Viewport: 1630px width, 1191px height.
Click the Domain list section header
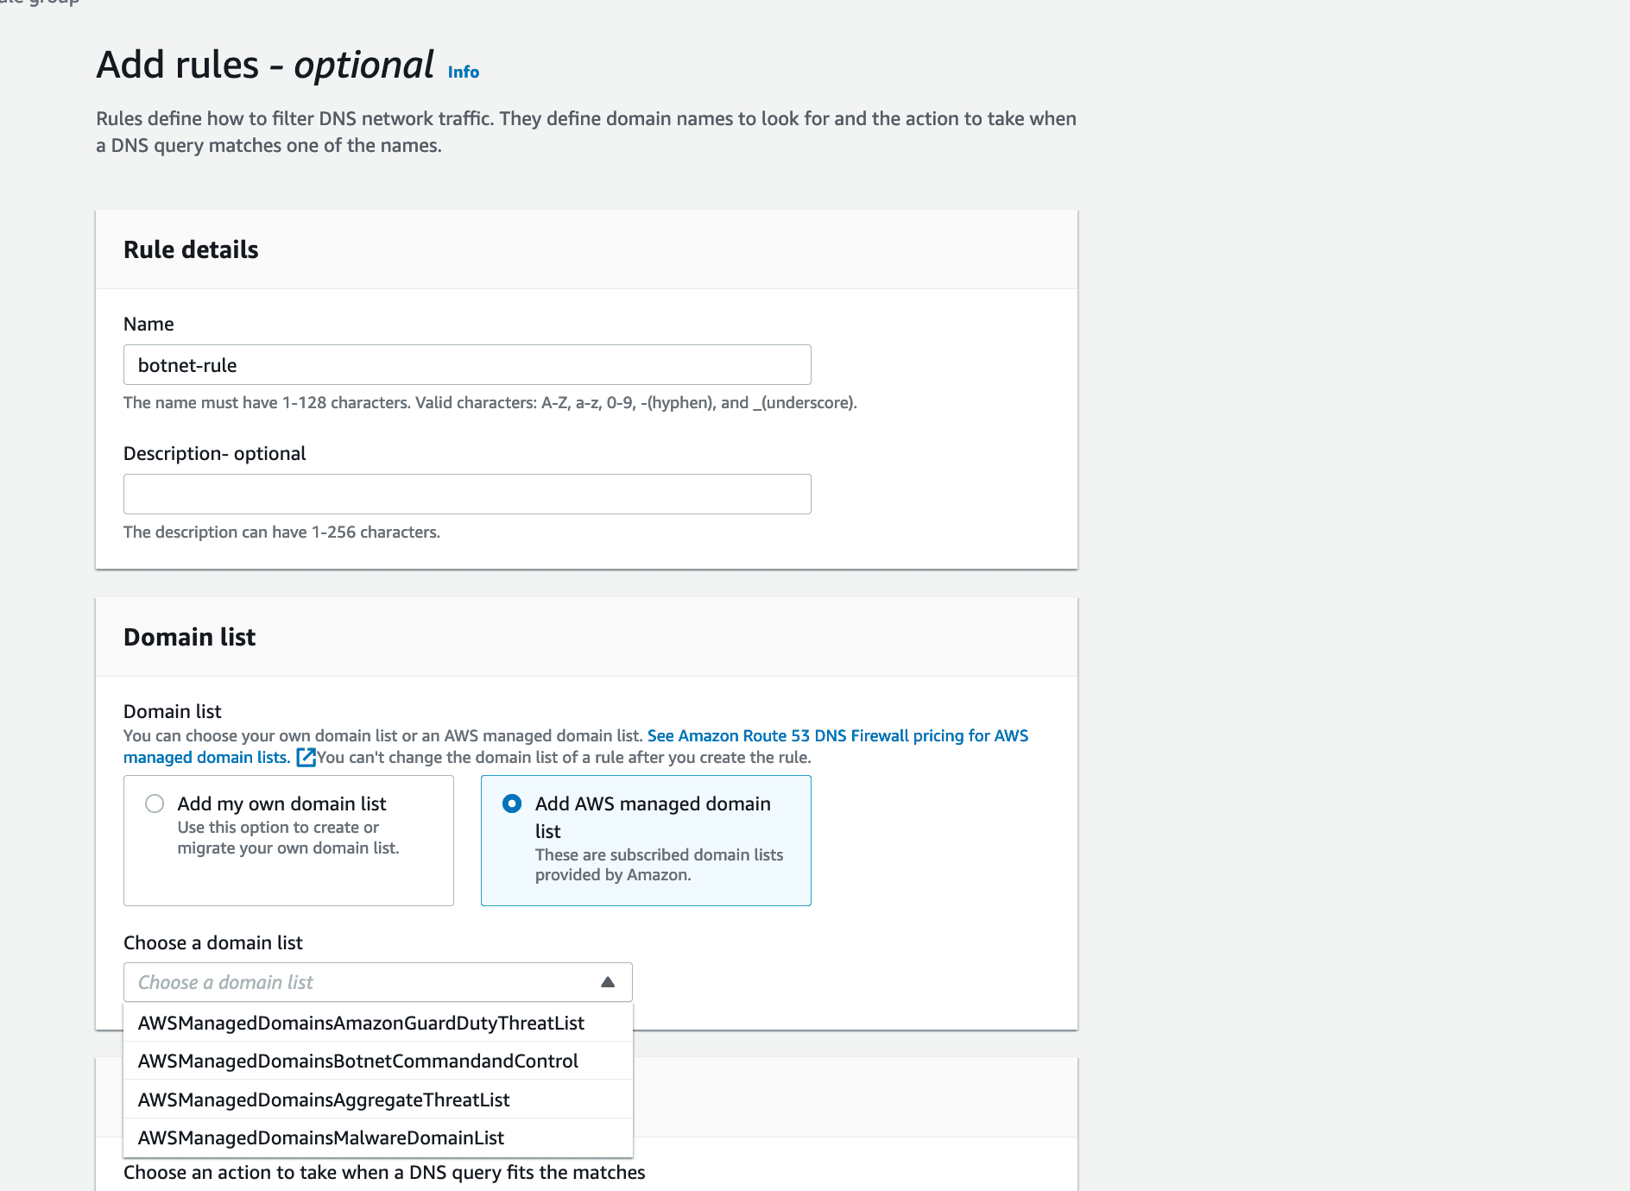189,637
